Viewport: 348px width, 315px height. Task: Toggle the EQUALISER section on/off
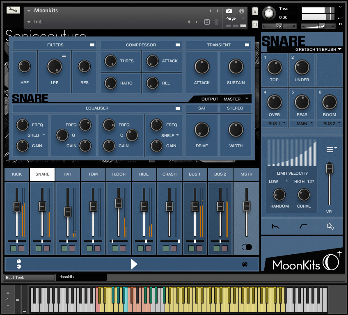[178, 108]
